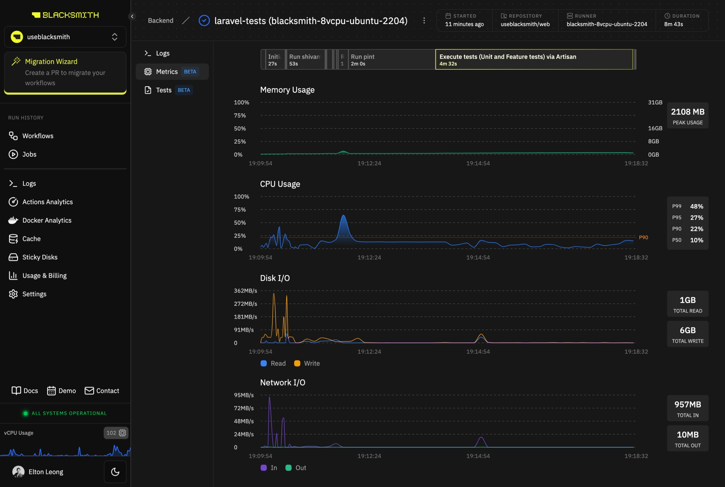The height and width of the screenshot is (487, 725).
Task: Open Usage & Billing
Action: (x=44, y=275)
